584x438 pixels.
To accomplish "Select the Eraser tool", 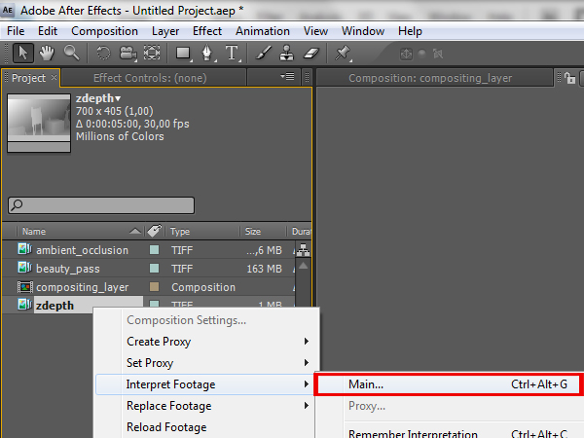I will tap(311, 53).
